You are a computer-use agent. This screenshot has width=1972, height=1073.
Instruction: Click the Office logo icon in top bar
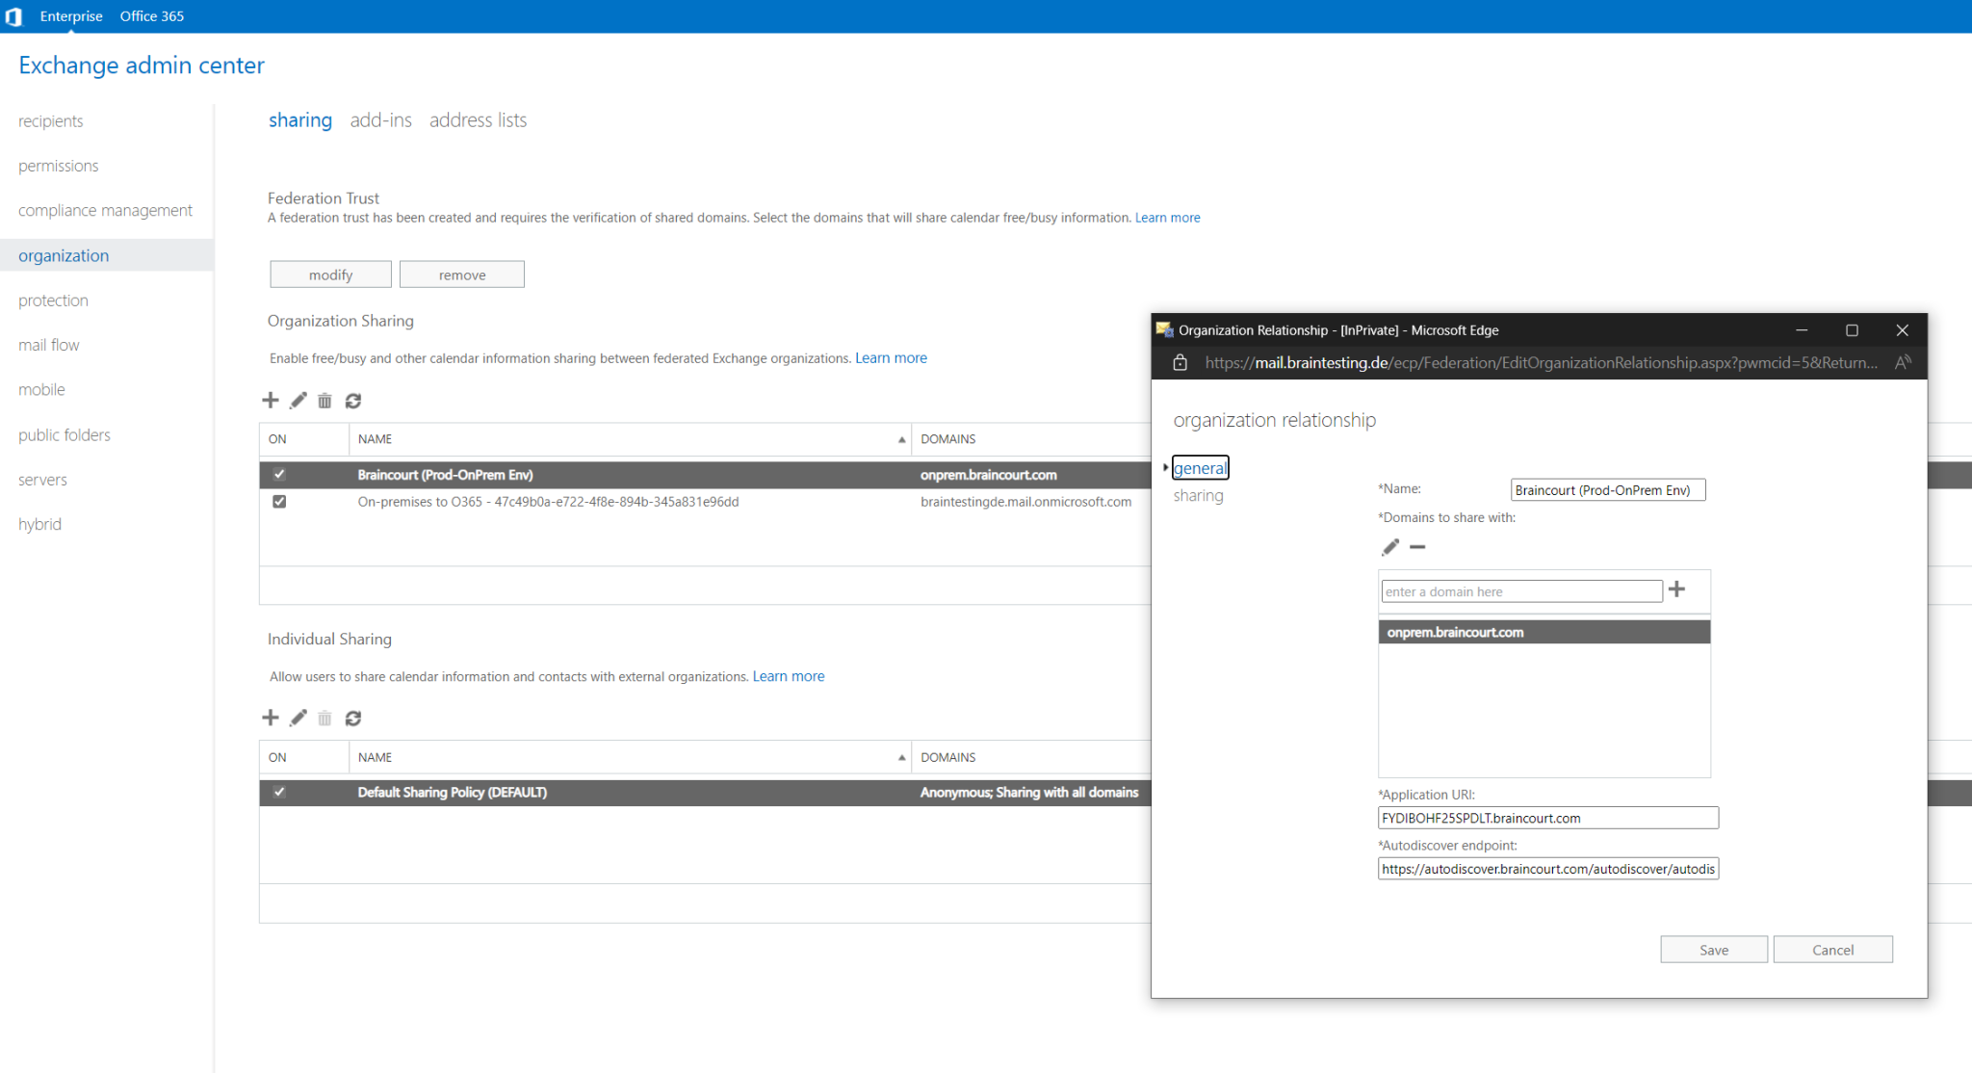click(x=13, y=16)
